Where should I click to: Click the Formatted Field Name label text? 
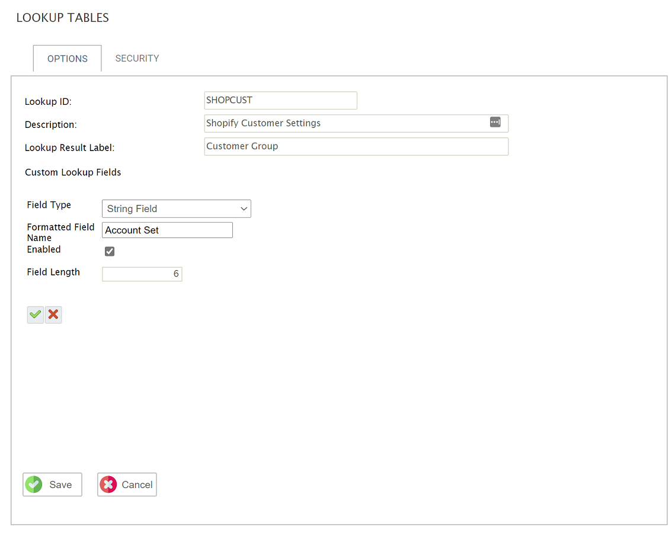pyautogui.click(x=60, y=232)
